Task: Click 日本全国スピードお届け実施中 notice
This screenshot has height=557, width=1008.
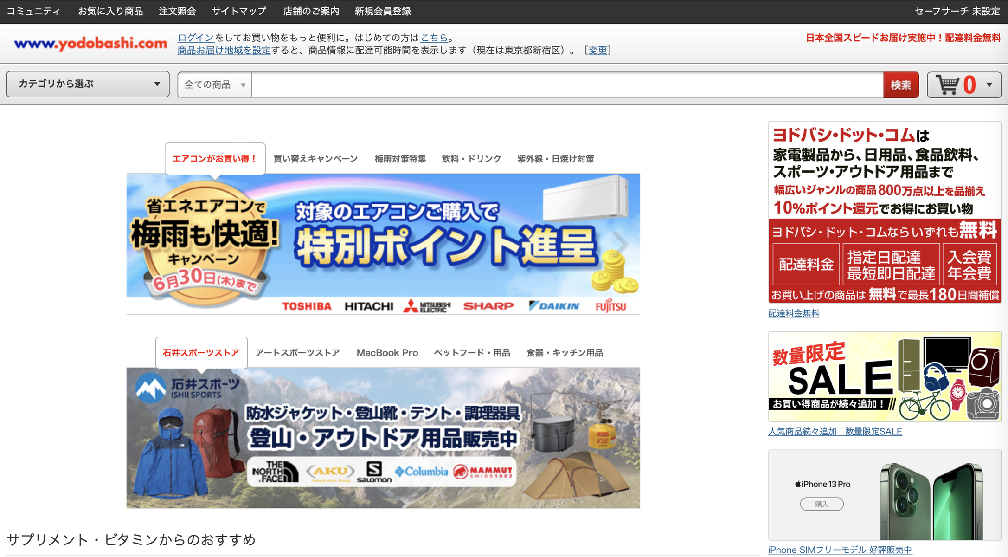Action: 903,38
